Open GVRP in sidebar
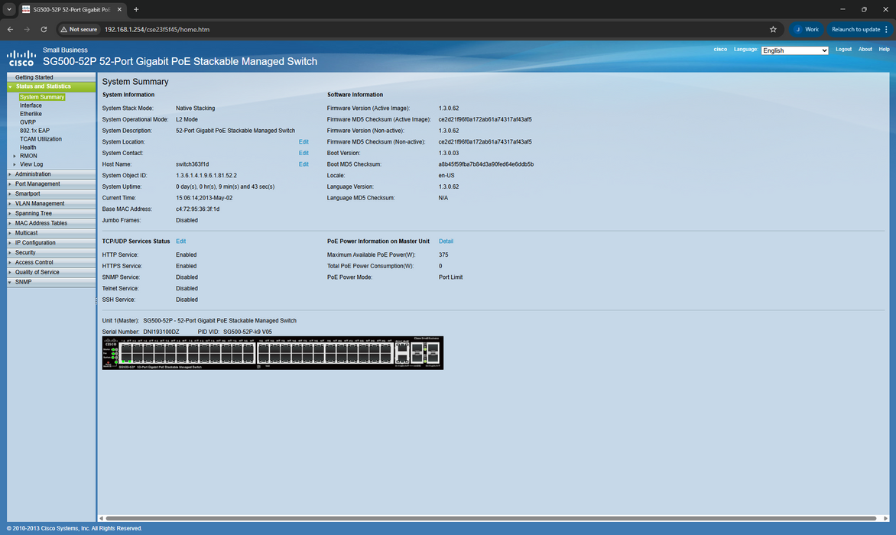Screen dimensions: 896x535 tap(28, 122)
